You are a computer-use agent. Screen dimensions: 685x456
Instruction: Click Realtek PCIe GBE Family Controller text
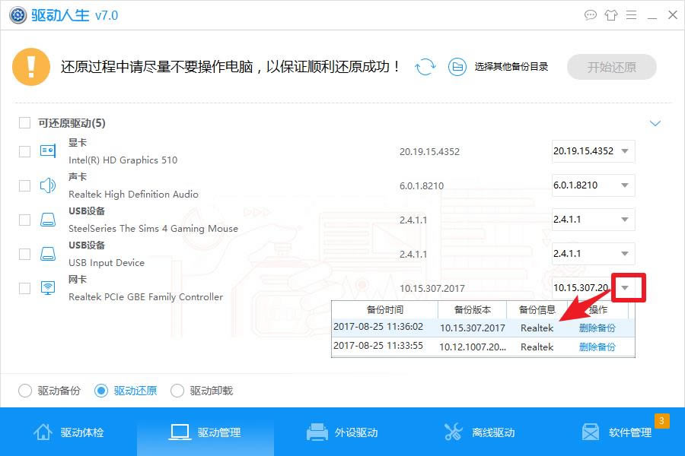[145, 297]
